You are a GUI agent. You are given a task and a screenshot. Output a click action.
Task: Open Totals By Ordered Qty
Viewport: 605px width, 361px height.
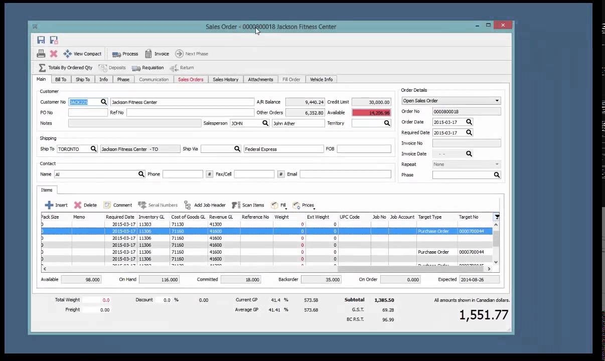66,68
